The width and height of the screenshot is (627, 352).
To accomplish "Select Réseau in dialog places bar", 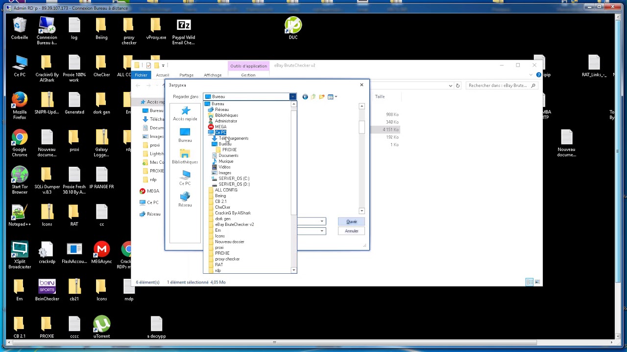I will click(185, 199).
